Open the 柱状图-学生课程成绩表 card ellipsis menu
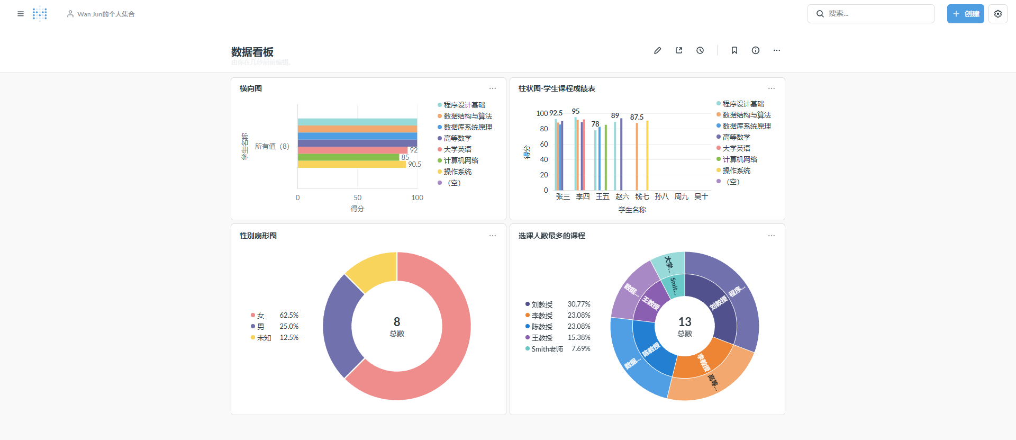Viewport: 1016px width, 440px height. pyautogui.click(x=772, y=88)
